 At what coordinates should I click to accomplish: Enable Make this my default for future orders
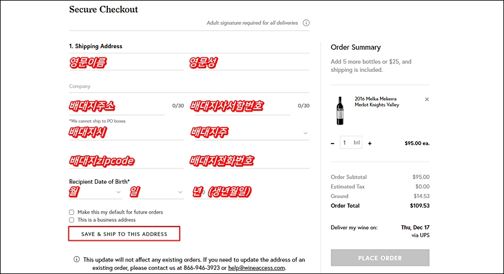coord(71,212)
